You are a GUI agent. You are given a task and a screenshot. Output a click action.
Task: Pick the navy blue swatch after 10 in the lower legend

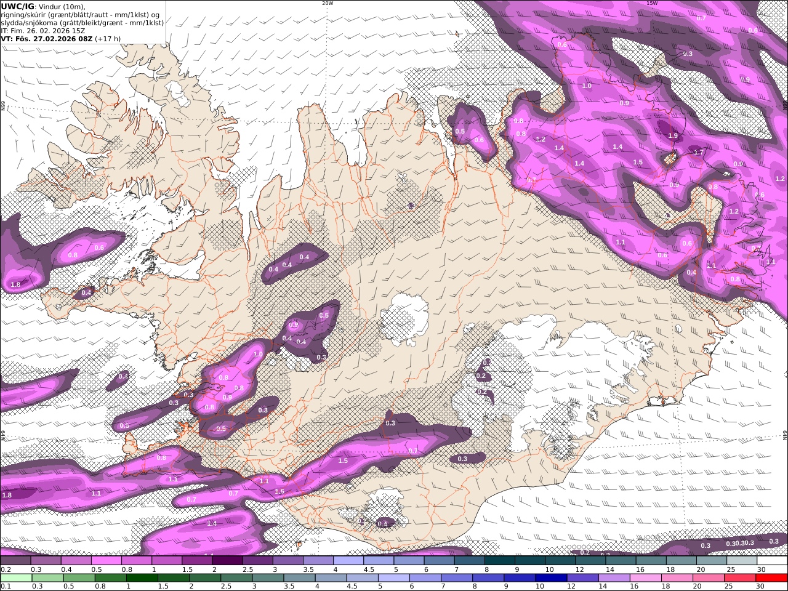tap(550, 578)
